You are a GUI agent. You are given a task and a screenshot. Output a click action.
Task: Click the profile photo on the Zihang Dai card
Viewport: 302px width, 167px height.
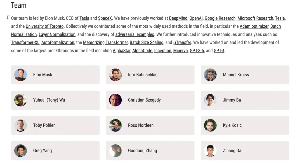[210, 150]
